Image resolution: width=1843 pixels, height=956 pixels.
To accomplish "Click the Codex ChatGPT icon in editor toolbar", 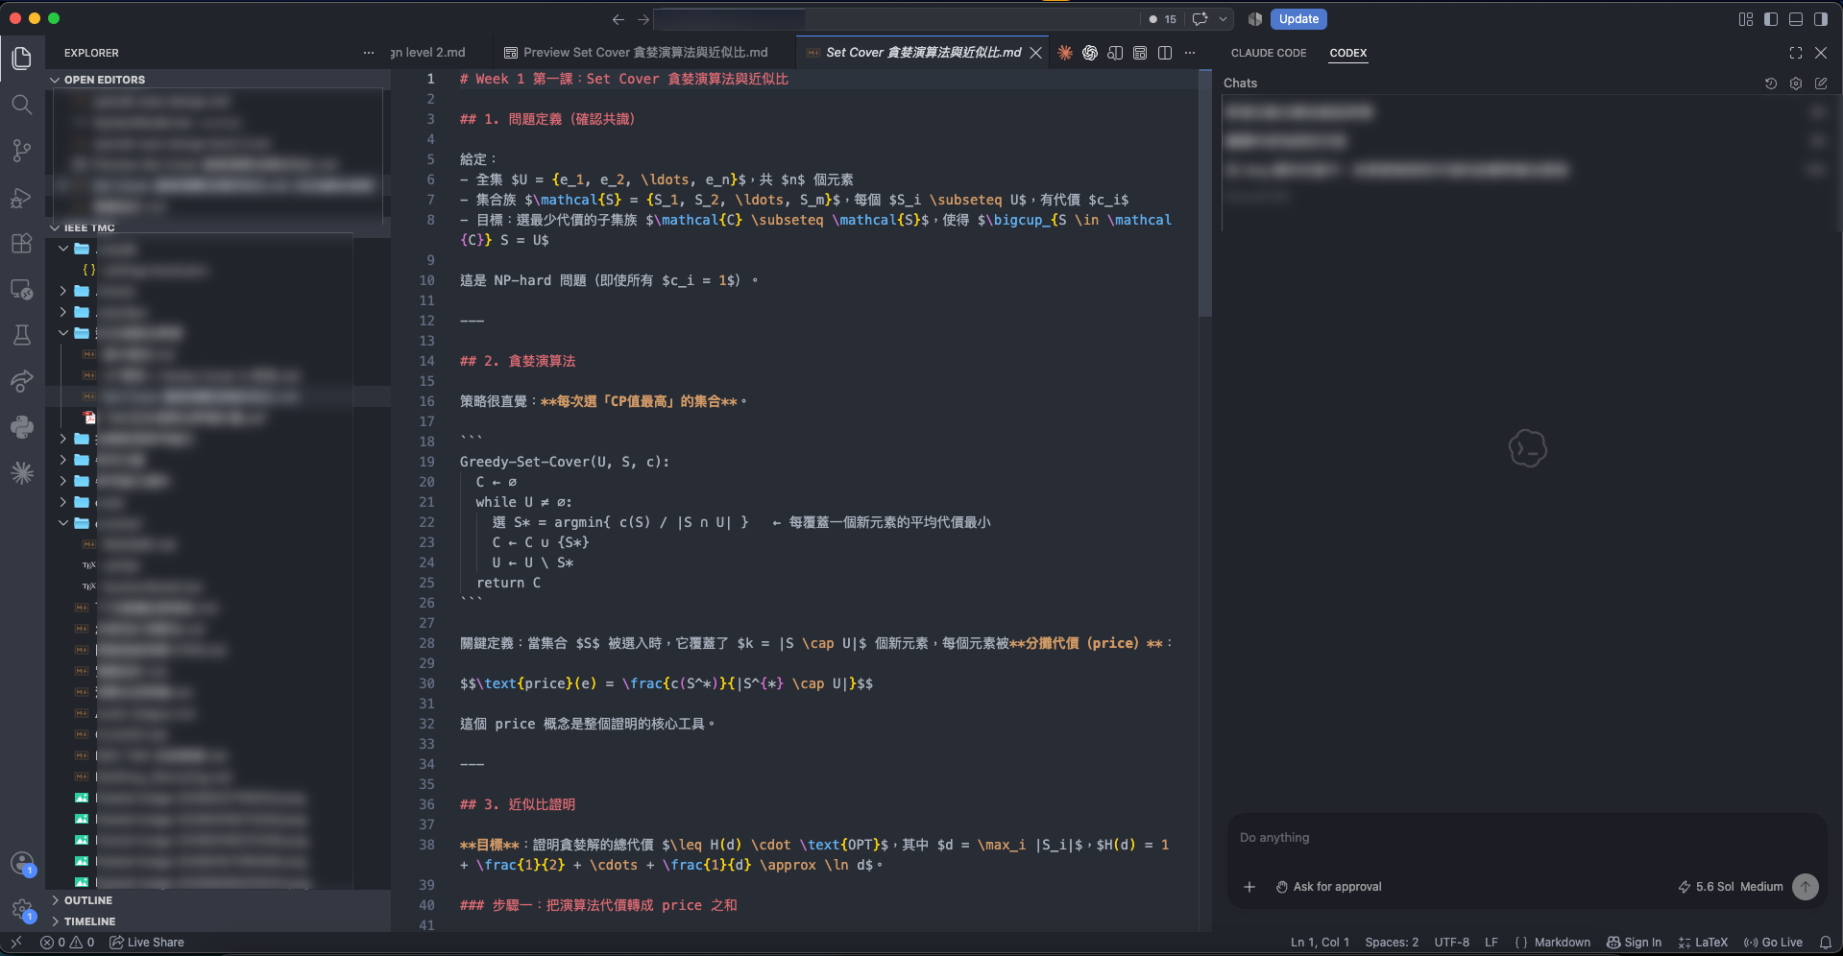I will coord(1090,53).
